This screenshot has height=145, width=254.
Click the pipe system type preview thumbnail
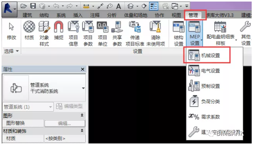[16, 88]
